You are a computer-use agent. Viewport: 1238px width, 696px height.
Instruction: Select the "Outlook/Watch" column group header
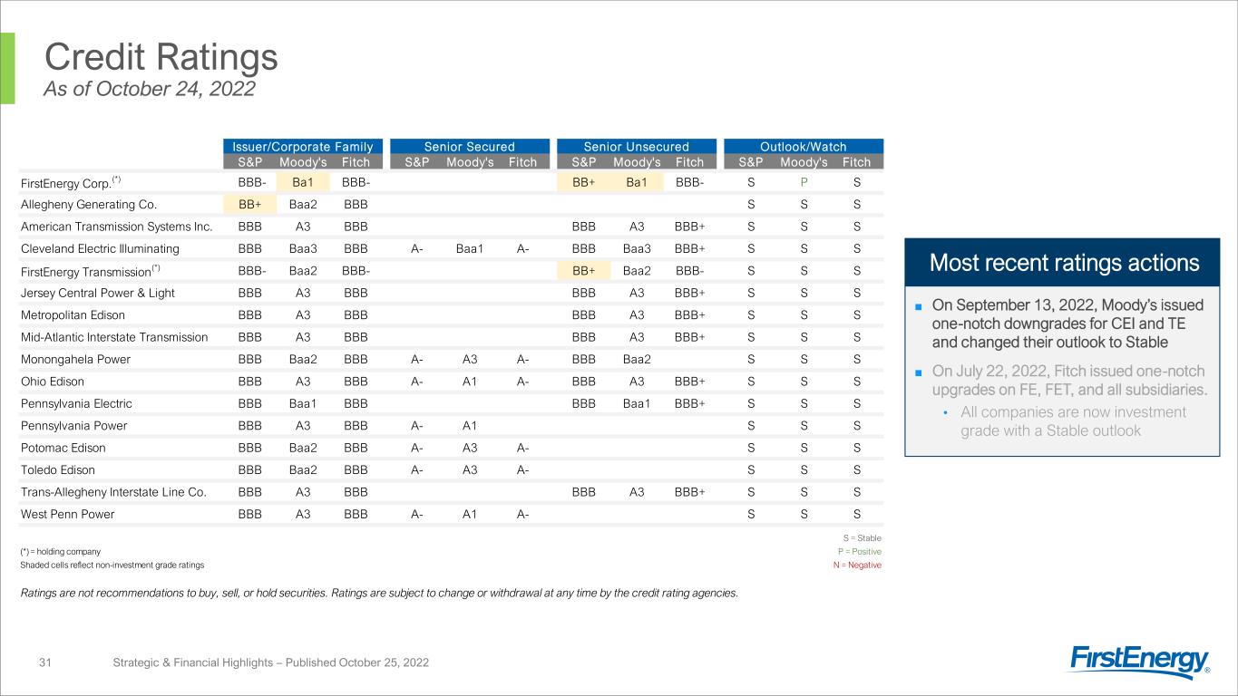pos(804,147)
